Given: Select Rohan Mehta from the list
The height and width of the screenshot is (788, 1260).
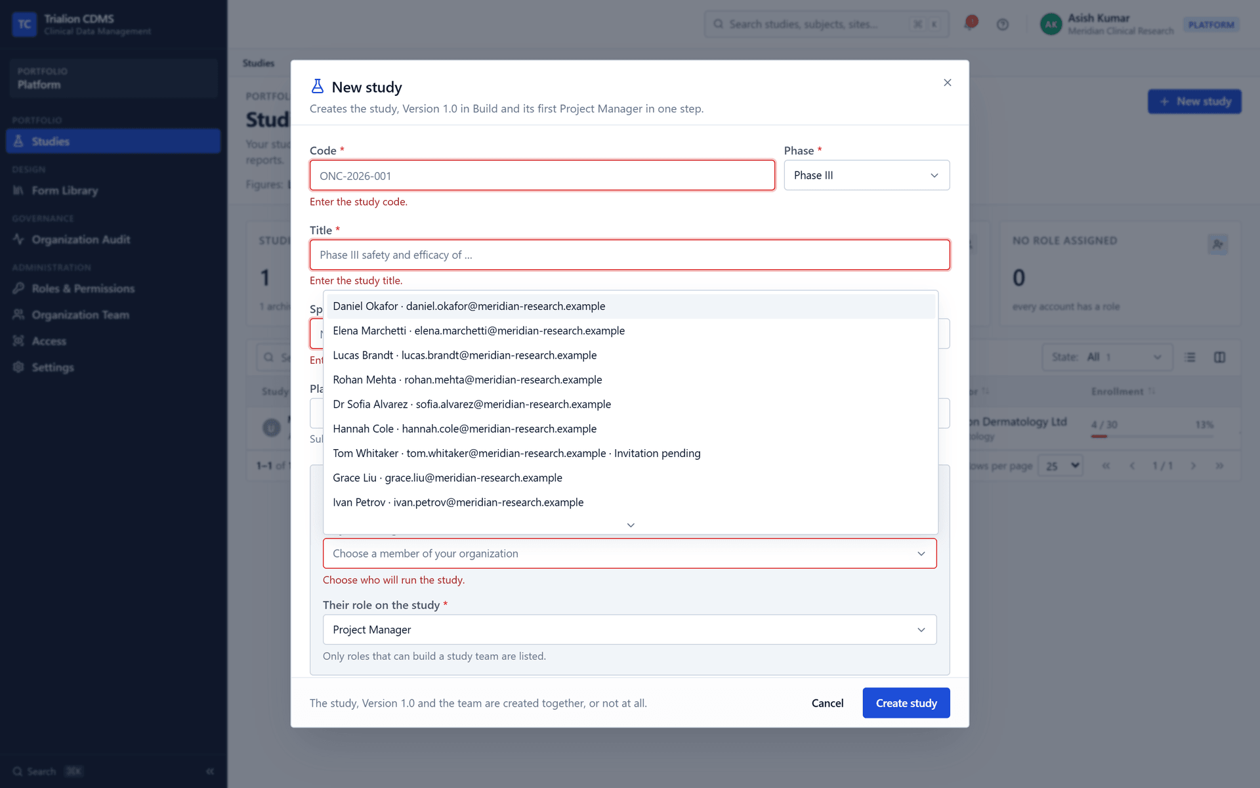Looking at the screenshot, I should (631, 380).
